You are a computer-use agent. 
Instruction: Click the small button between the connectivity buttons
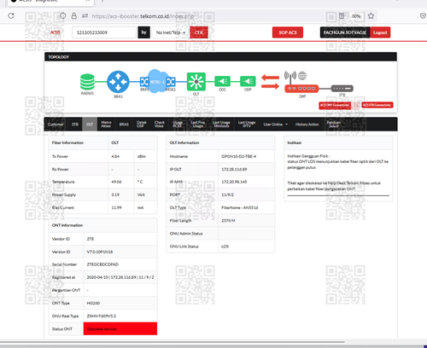click(356, 105)
